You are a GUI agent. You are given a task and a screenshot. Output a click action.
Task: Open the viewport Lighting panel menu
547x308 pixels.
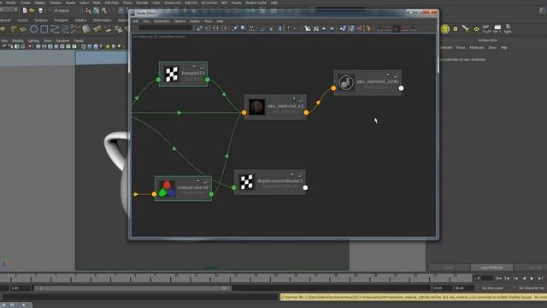pyautogui.click(x=33, y=41)
